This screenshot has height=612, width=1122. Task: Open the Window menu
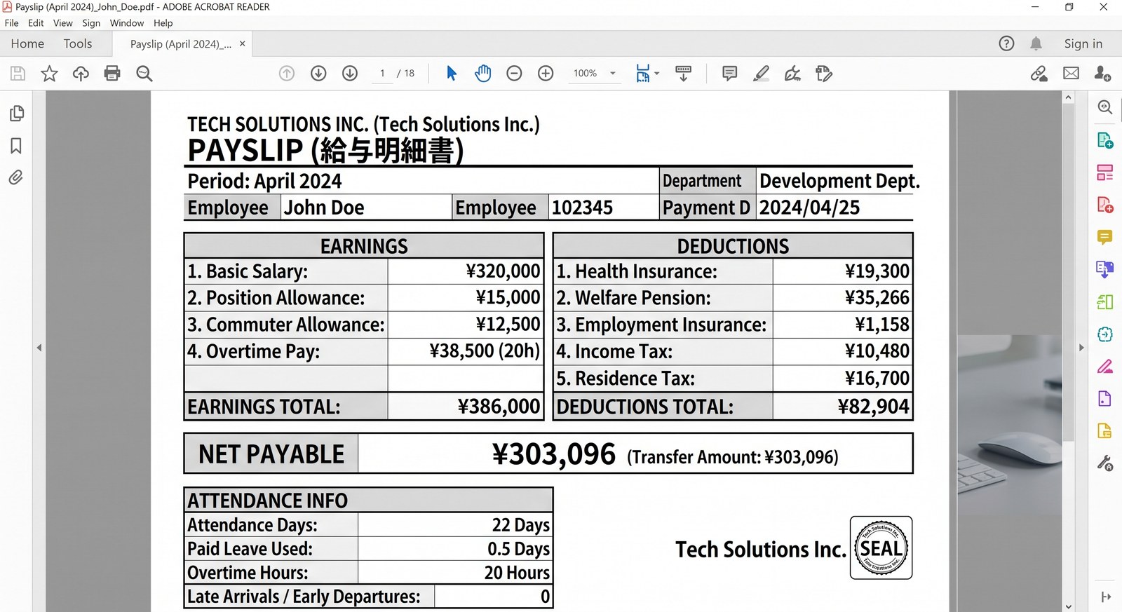[127, 23]
